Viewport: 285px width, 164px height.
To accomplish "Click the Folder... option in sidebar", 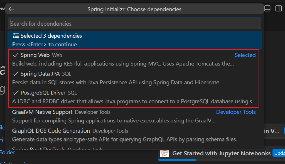I will point(9,152).
